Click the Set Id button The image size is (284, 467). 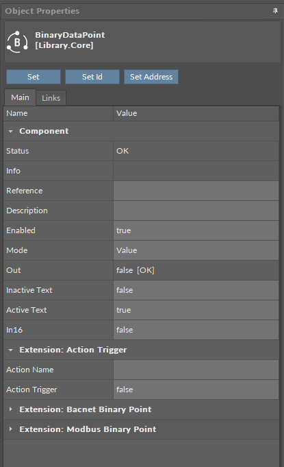pos(92,77)
